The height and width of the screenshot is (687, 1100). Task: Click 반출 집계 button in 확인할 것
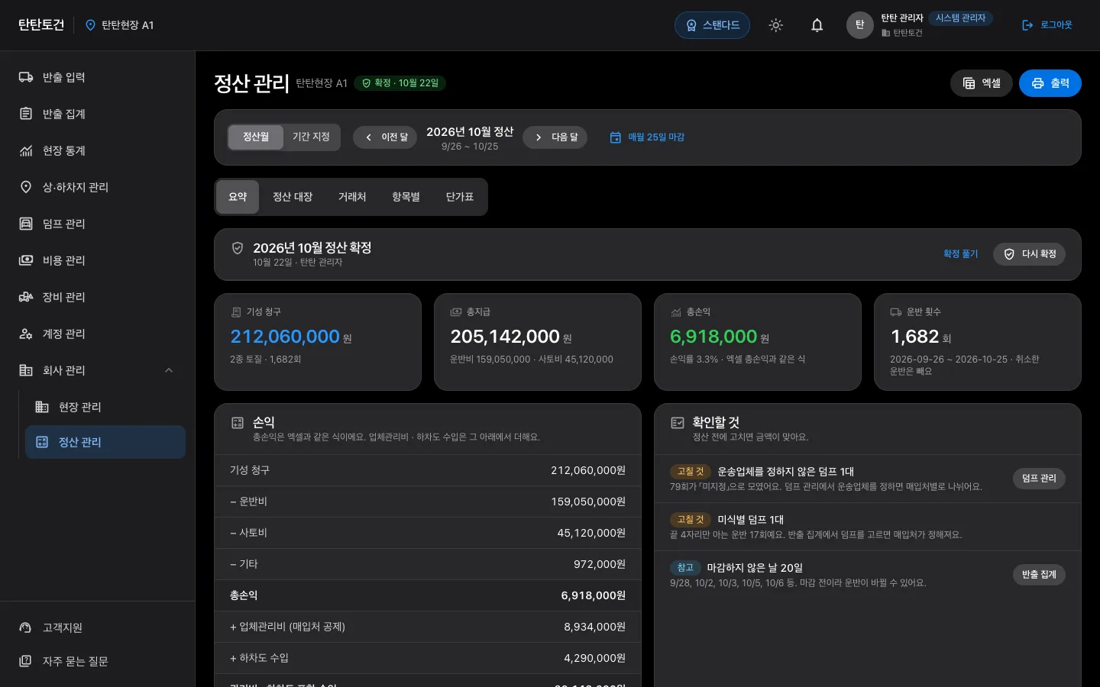(1039, 575)
